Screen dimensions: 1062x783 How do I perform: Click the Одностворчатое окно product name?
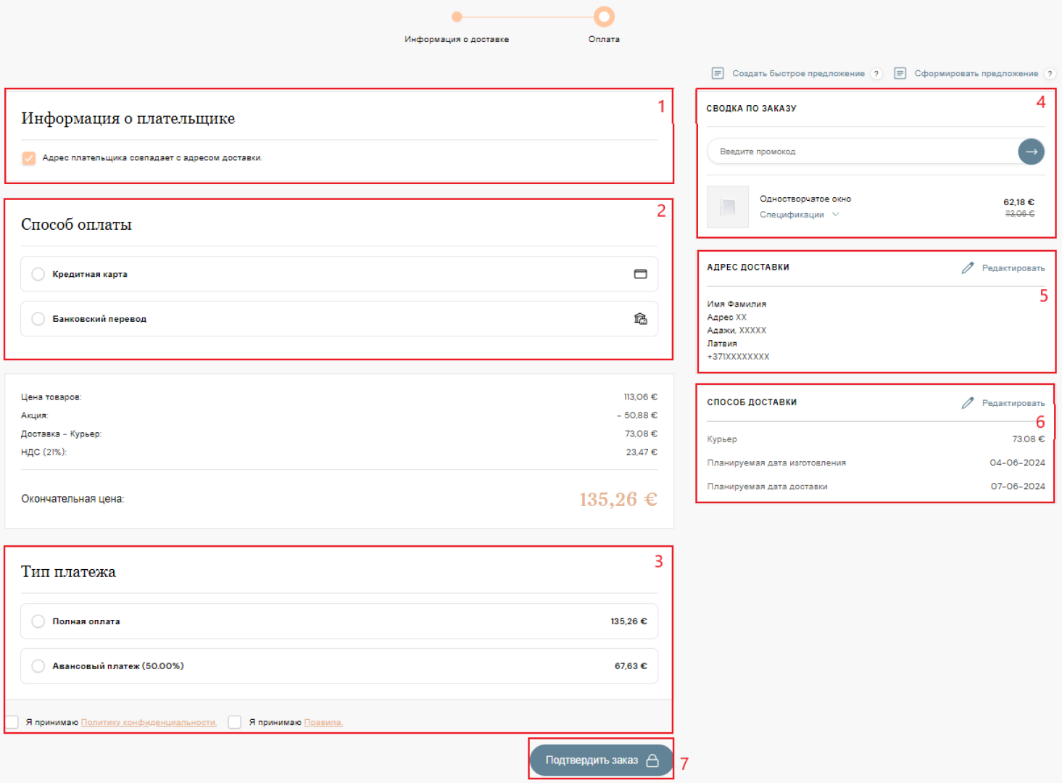pyautogui.click(x=805, y=199)
